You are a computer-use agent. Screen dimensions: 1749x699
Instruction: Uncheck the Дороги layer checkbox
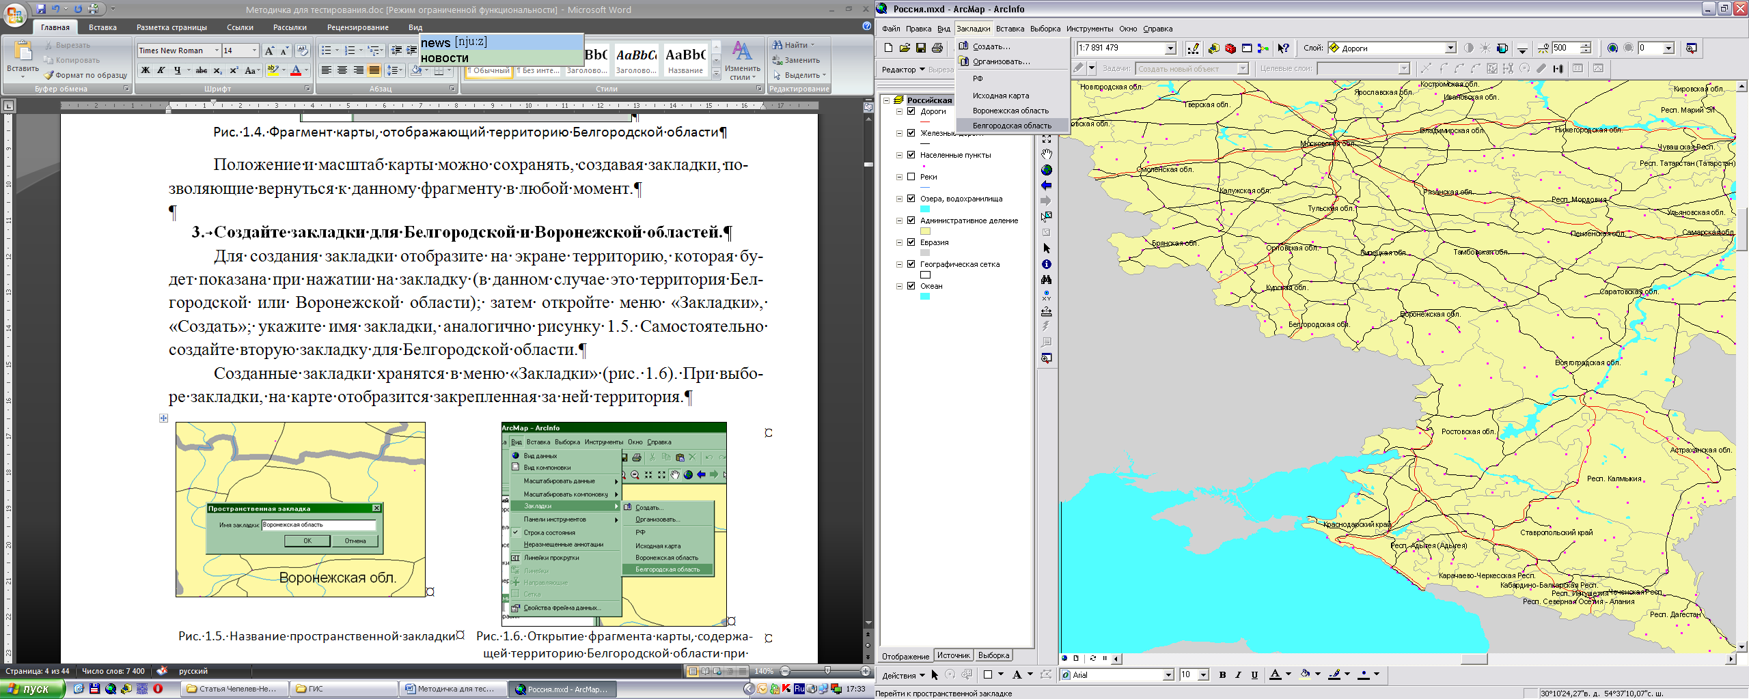pyautogui.click(x=911, y=111)
